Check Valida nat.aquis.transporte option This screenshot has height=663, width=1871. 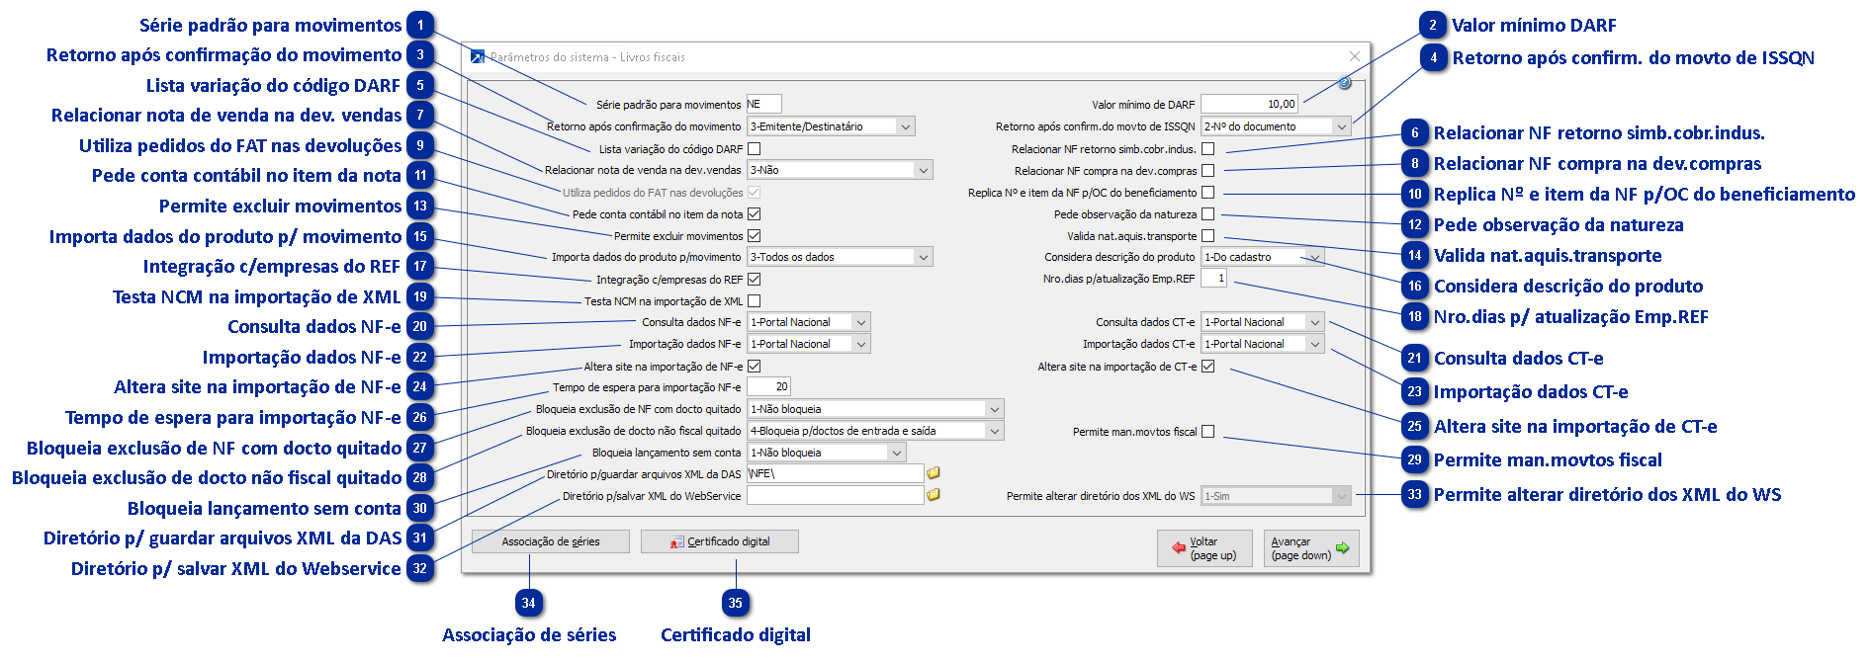1207,236
